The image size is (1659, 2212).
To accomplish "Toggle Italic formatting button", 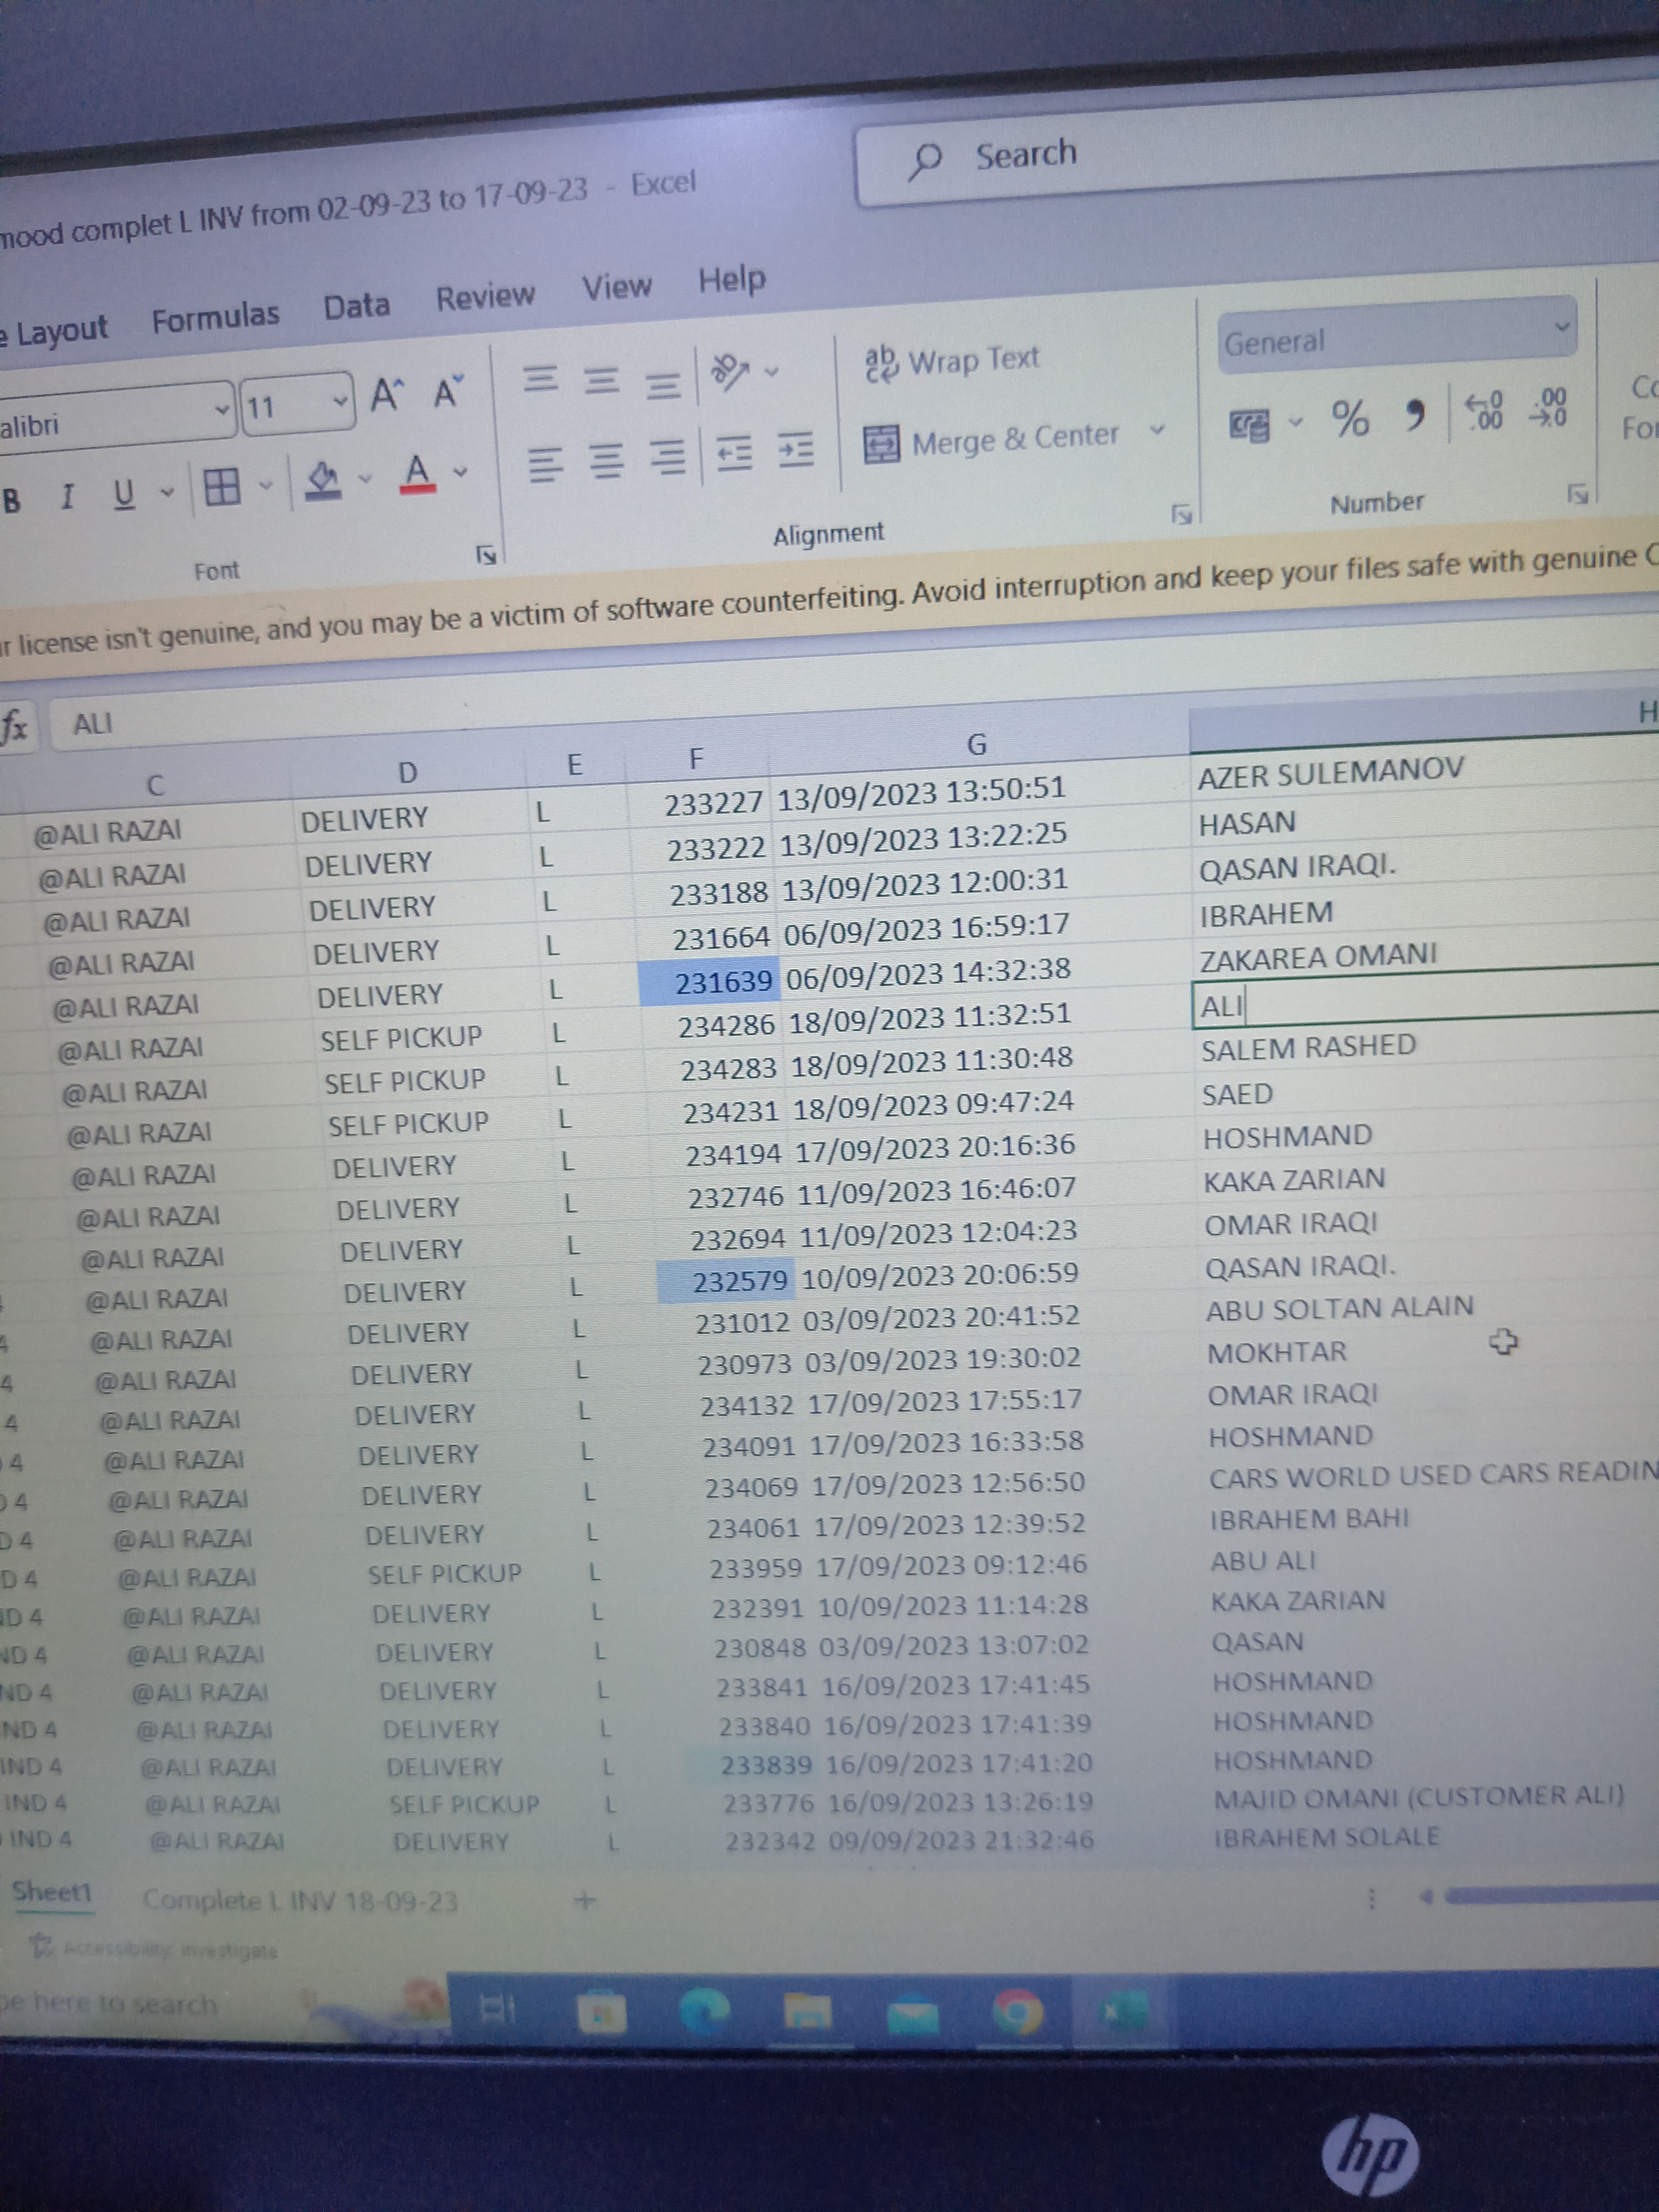I will click(x=67, y=496).
